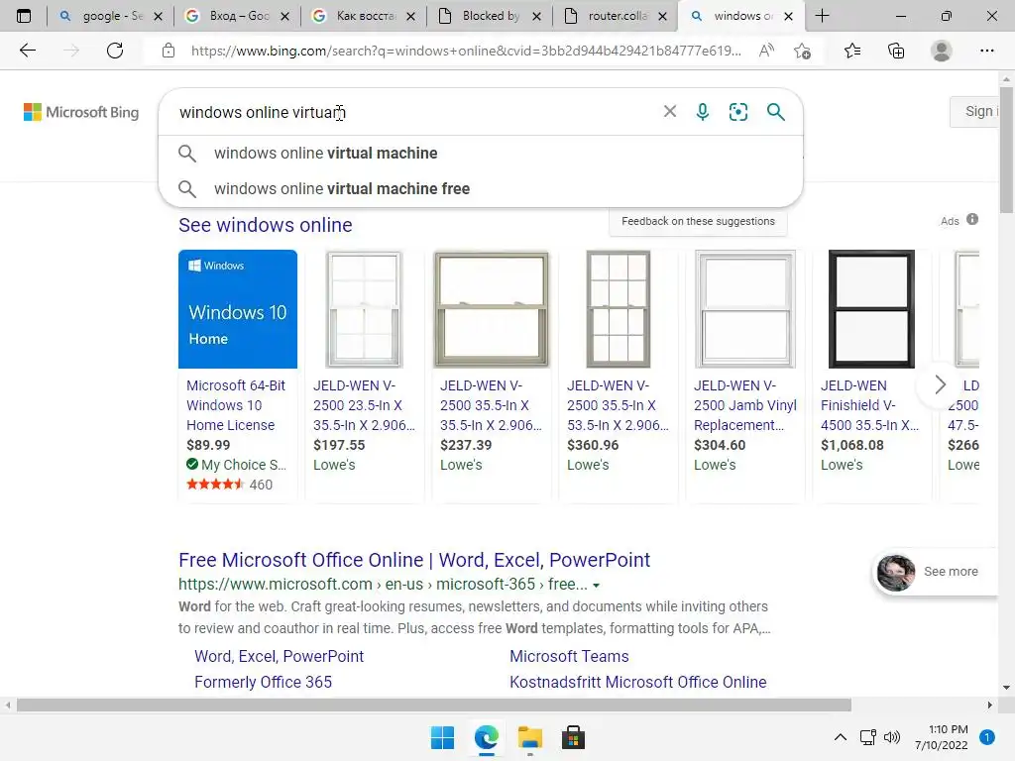Image resolution: width=1015 pixels, height=761 pixels.
Task: Start voice search with microphone
Action: [703, 112]
